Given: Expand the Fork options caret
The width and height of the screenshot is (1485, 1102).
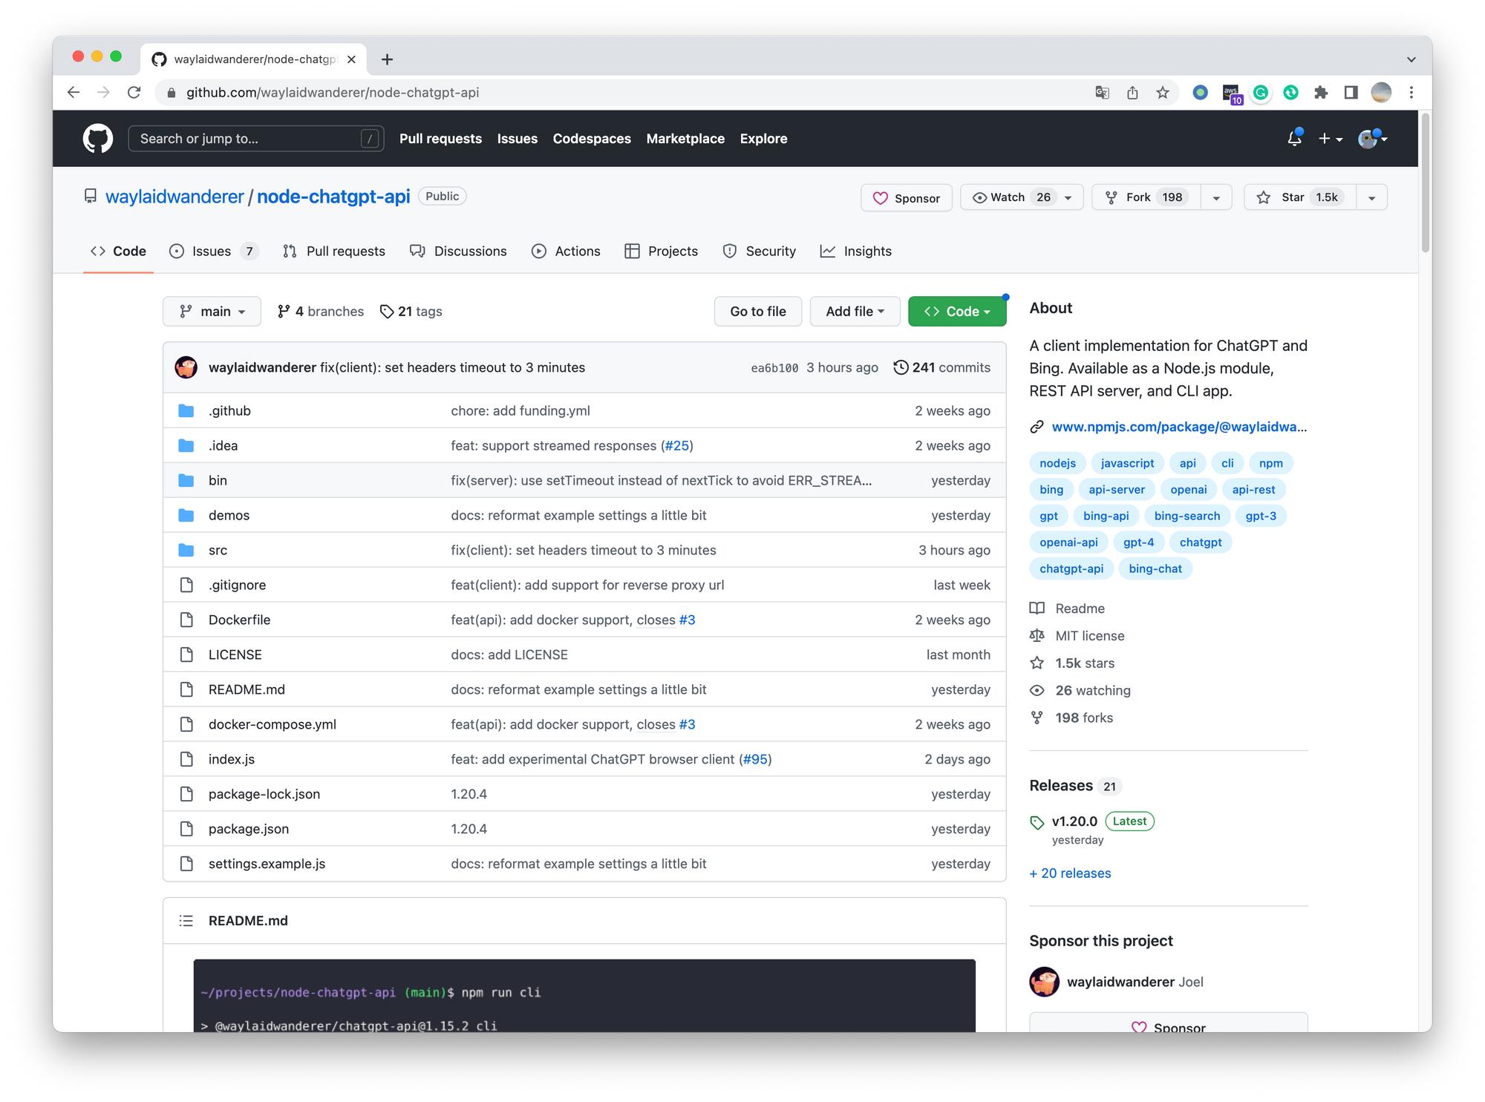Looking at the screenshot, I should [x=1216, y=197].
